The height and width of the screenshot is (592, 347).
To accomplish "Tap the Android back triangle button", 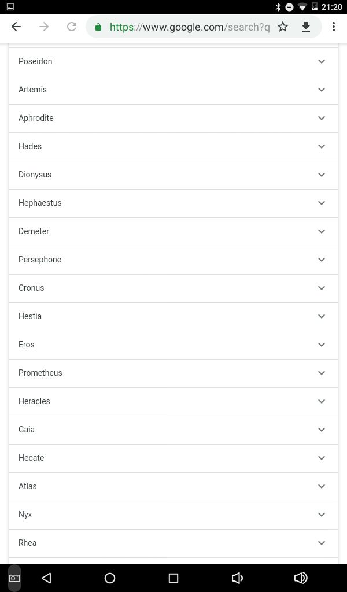I will [46, 578].
